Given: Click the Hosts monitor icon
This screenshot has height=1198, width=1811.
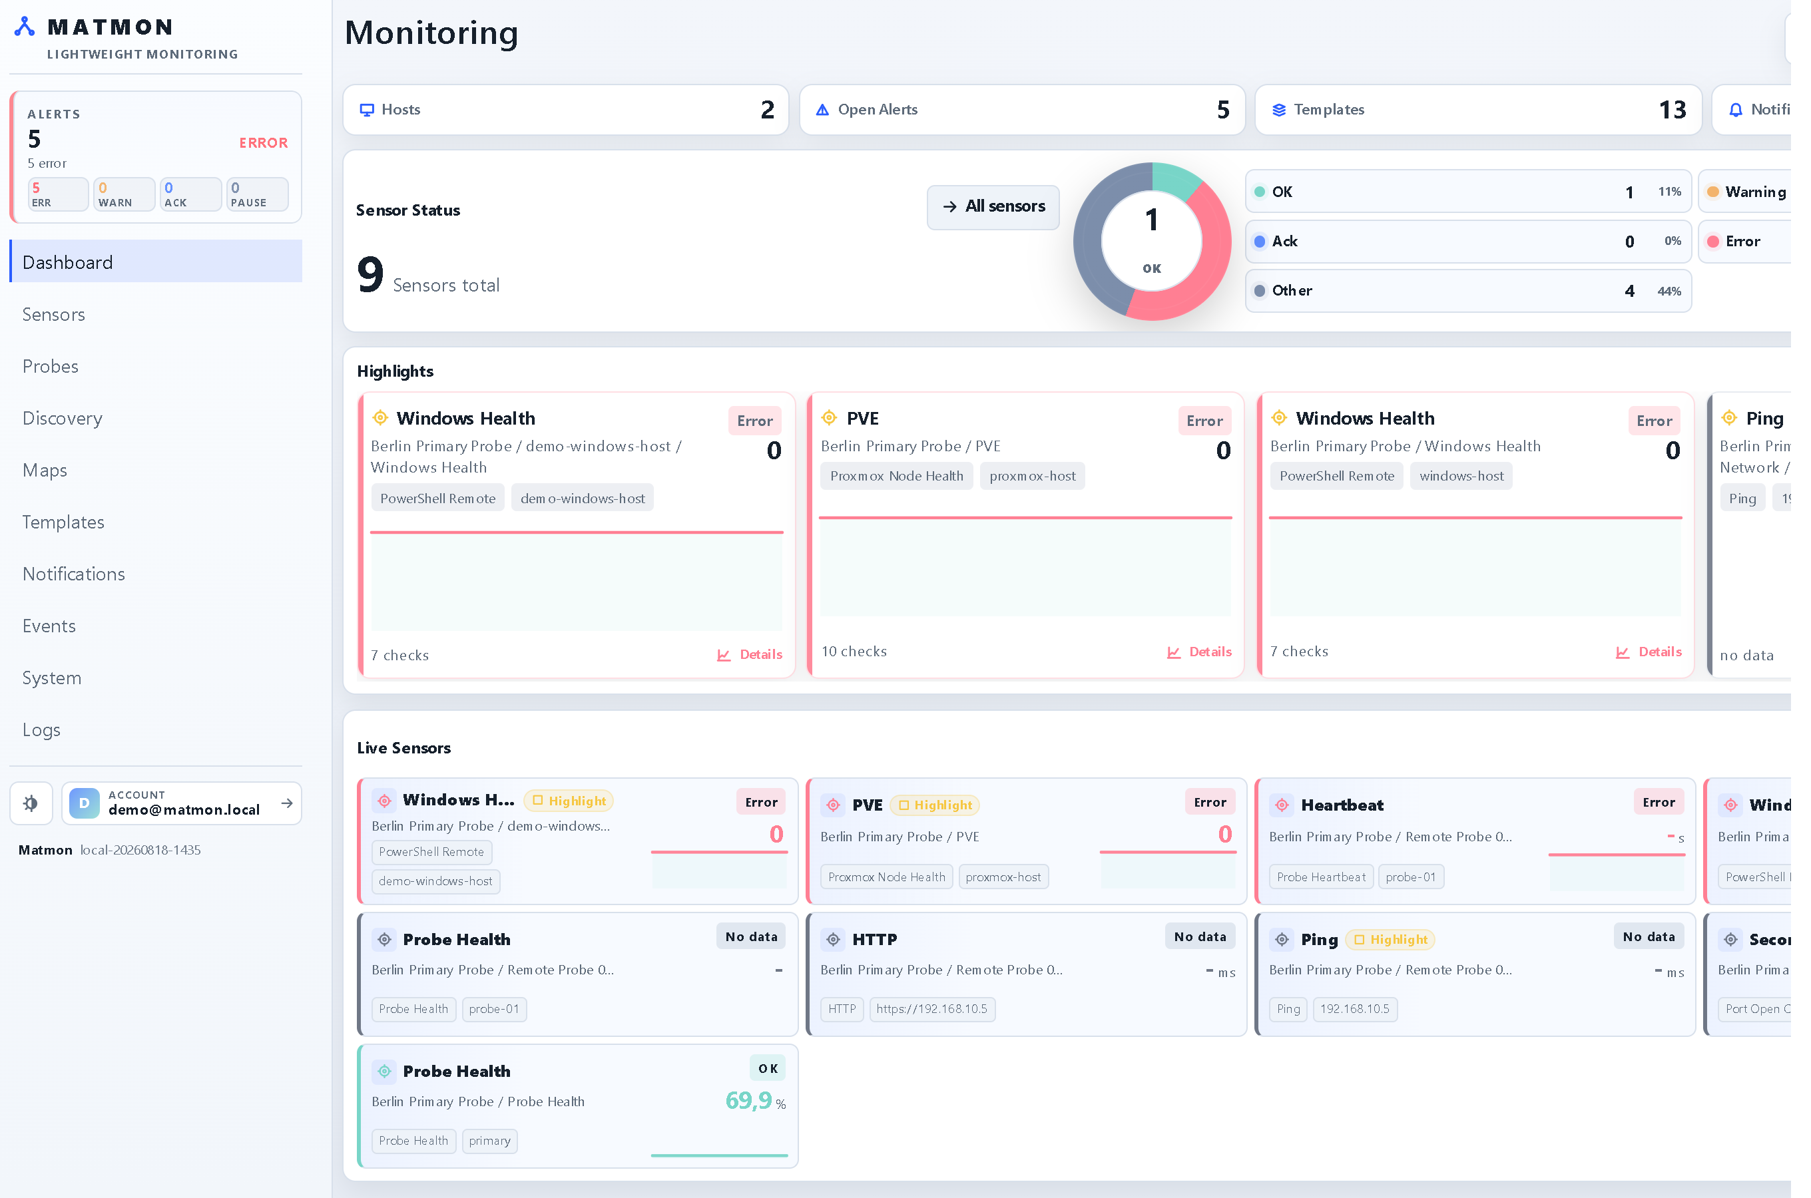Looking at the screenshot, I should (367, 110).
